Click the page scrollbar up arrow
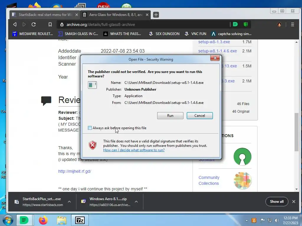This screenshot has width=302, height=226. (296, 42)
